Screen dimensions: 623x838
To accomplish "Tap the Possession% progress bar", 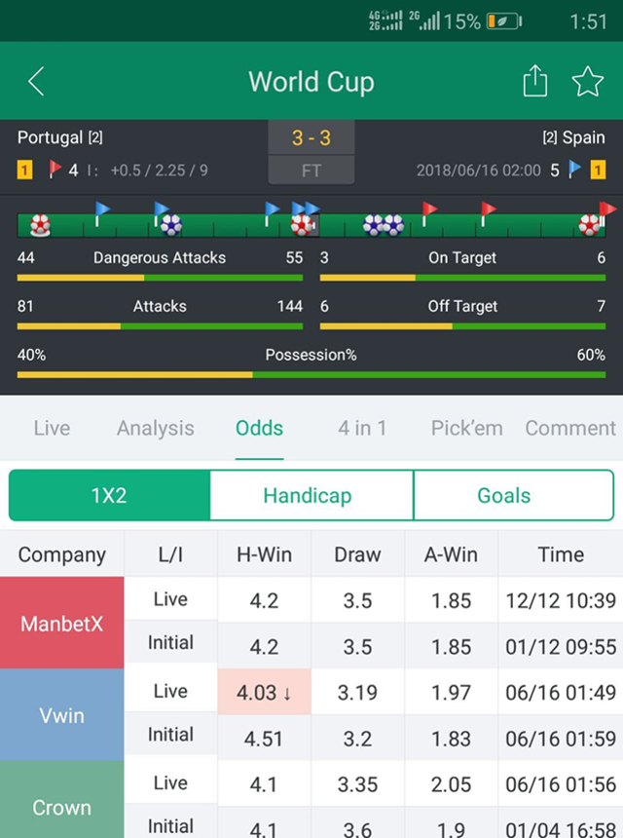I will click(x=311, y=375).
